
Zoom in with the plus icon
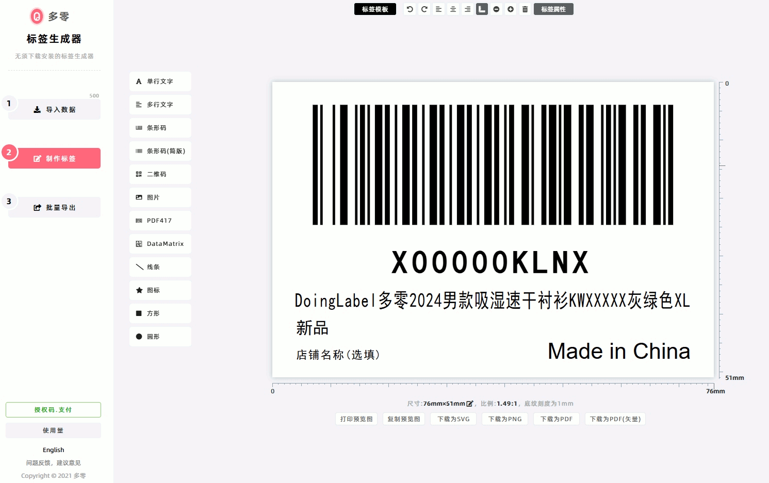click(x=511, y=9)
